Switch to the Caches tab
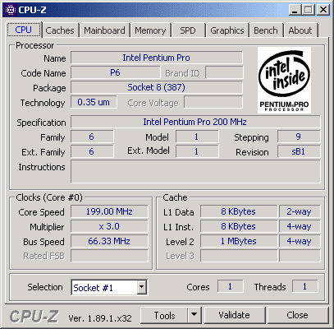Image resolution: width=334 pixels, height=329 pixels. [x=60, y=30]
